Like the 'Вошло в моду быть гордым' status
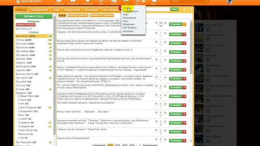The height and width of the screenshot is (146, 260). [165, 42]
